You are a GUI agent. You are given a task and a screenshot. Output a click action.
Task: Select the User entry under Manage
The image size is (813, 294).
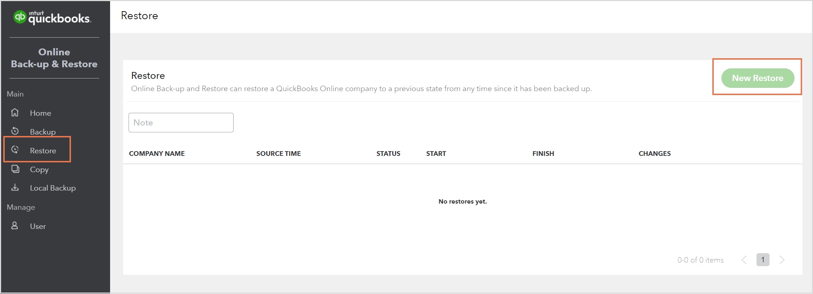coord(38,226)
